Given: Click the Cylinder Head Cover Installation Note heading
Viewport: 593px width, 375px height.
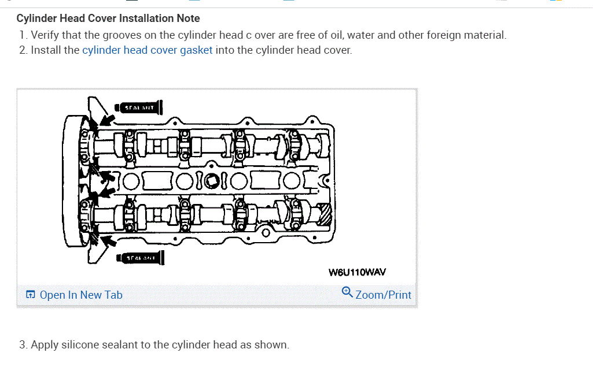Looking at the screenshot, I should [108, 18].
